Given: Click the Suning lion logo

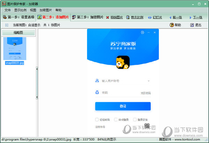Looking at the screenshot, I should [x=123, y=62].
